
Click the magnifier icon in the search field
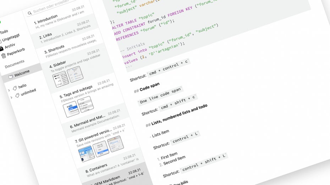tap(29, 13)
